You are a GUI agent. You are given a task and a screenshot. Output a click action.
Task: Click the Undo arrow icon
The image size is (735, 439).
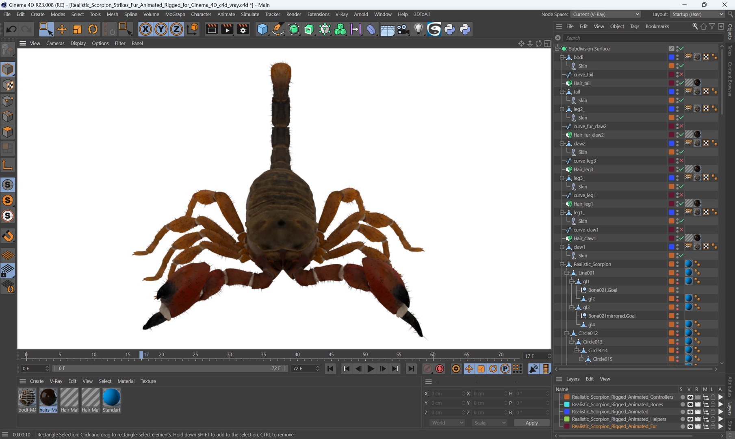[11, 29]
